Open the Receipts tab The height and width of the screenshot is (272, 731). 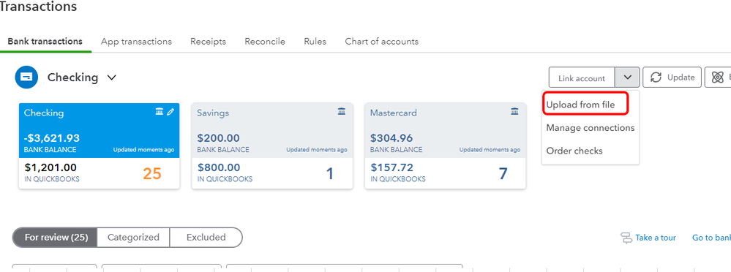point(208,42)
